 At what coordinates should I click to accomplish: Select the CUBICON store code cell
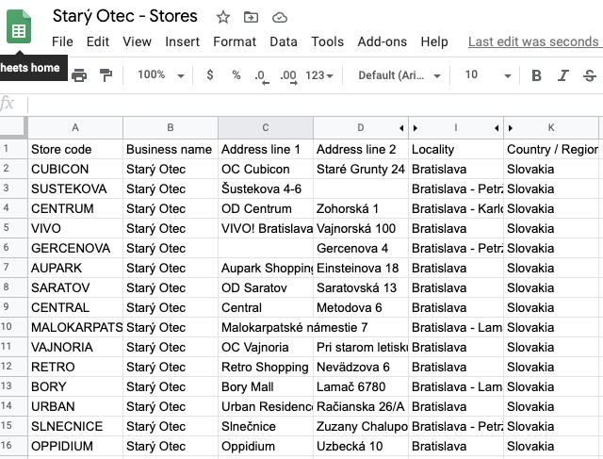click(75, 169)
